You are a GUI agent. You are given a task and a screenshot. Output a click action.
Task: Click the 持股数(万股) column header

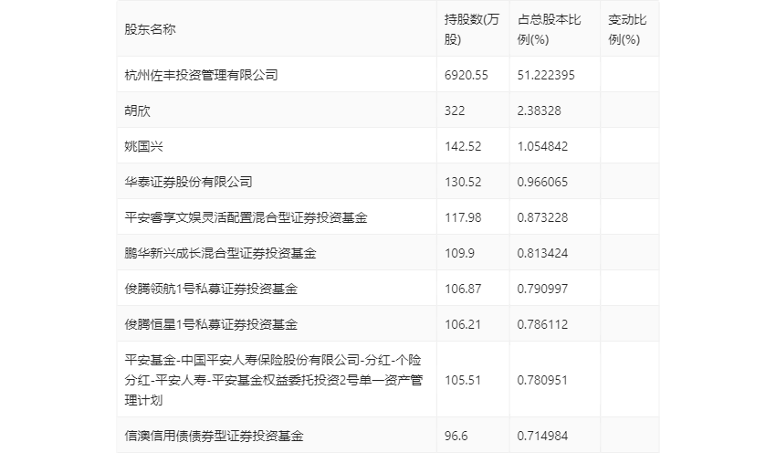pyautogui.click(x=472, y=29)
